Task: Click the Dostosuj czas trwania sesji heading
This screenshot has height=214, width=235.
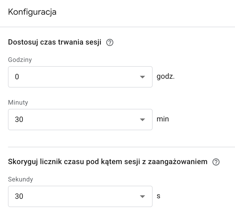Action: (x=55, y=42)
